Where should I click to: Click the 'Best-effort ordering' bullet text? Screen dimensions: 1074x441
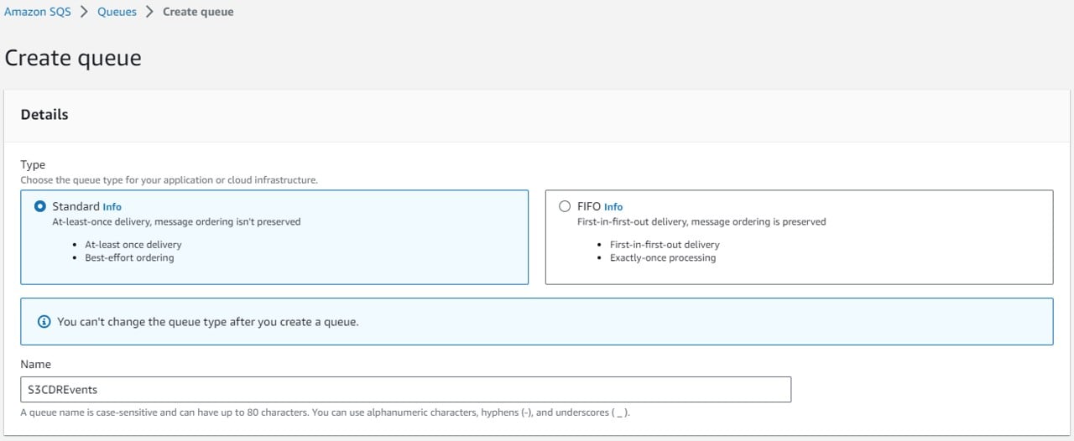(129, 257)
